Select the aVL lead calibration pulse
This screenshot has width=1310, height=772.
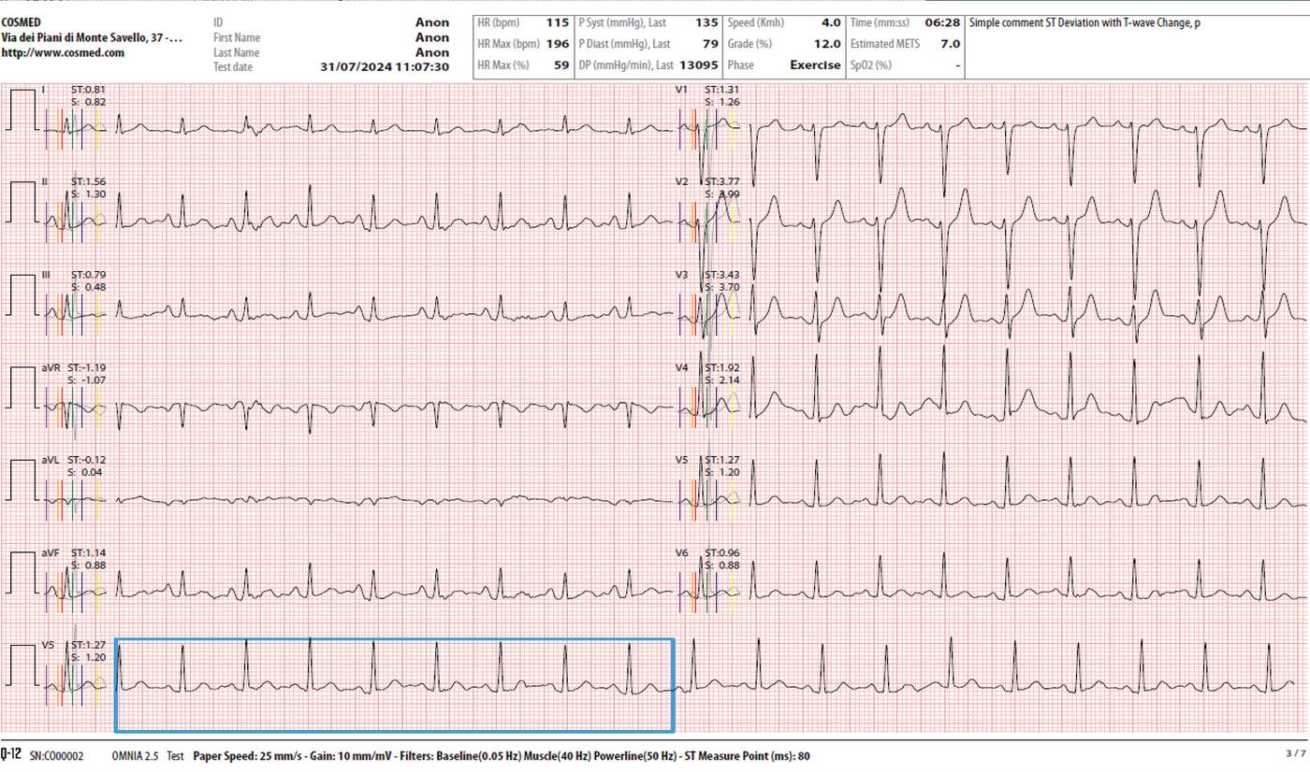(22, 481)
